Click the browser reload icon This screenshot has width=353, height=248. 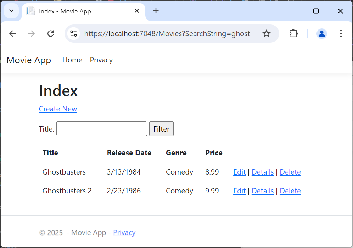(51, 33)
